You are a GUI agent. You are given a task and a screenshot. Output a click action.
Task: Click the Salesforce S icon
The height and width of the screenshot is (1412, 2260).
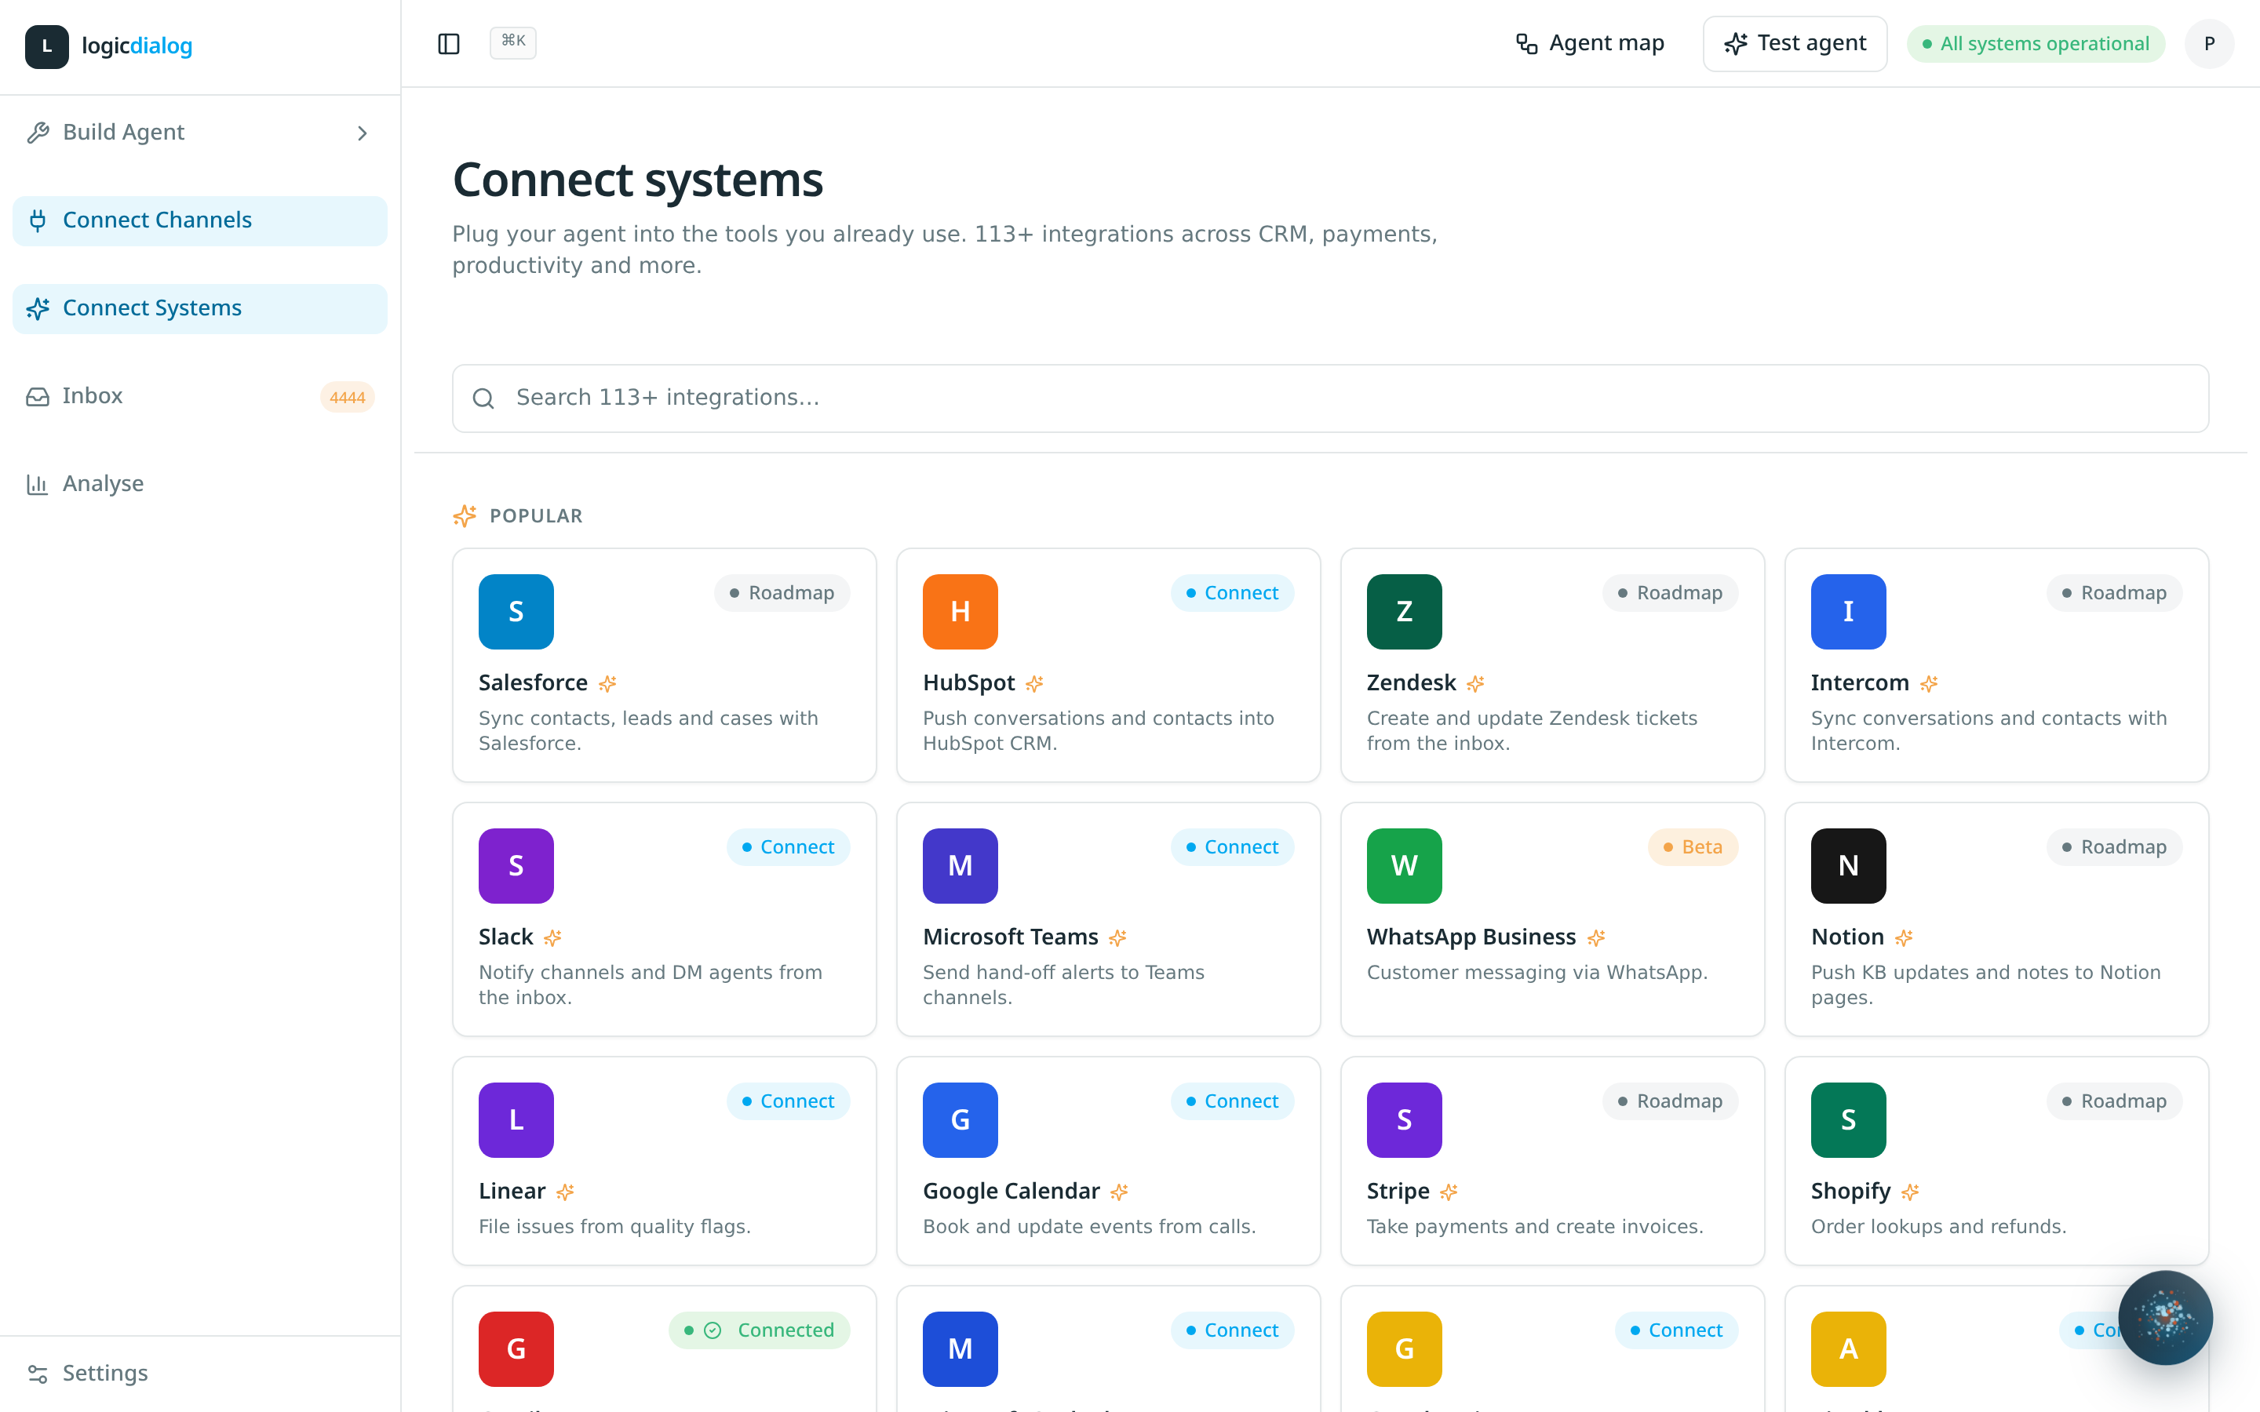[516, 612]
